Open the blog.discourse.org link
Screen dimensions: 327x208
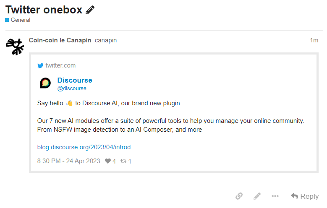point(87,147)
